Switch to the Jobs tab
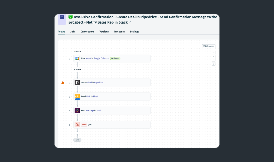This screenshot has width=274, height=162. coord(73,32)
